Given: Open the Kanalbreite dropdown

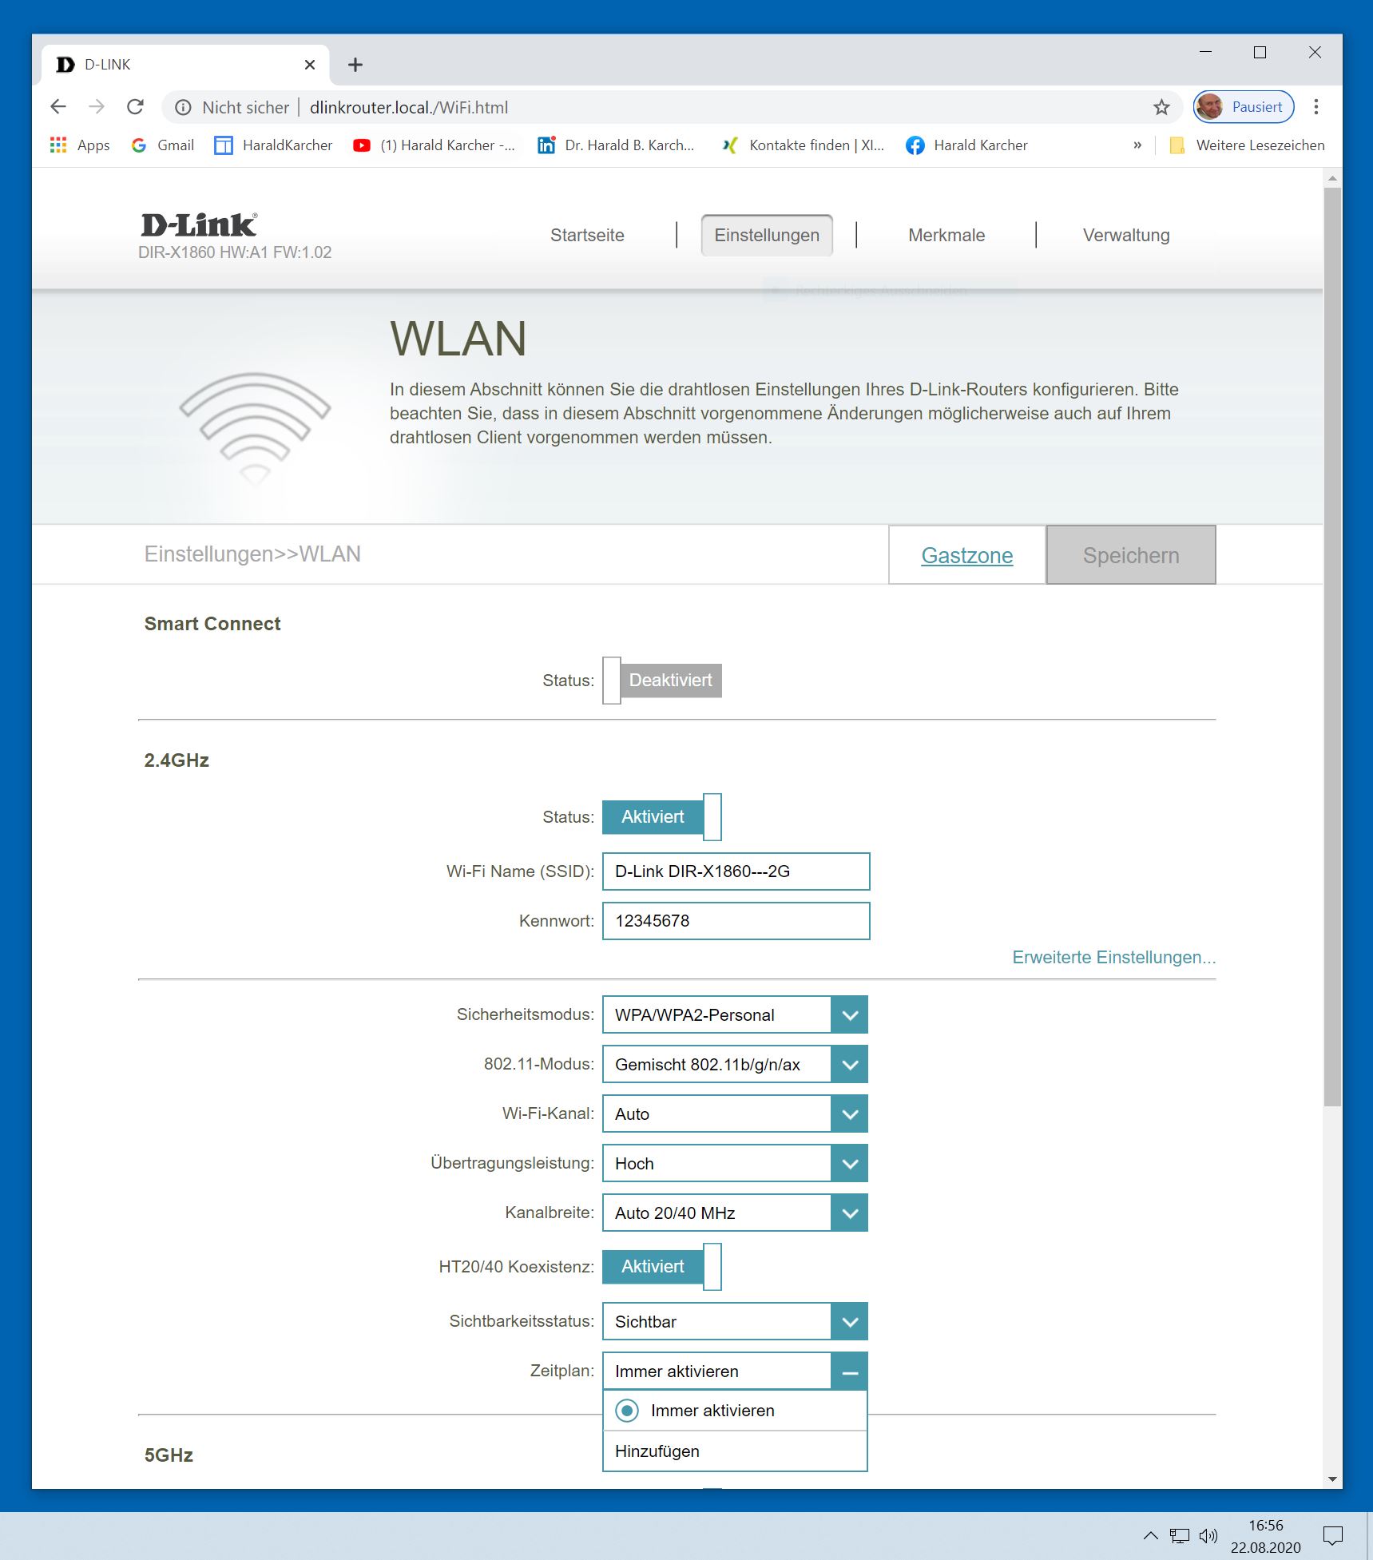Looking at the screenshot, I should [735, 1213].
